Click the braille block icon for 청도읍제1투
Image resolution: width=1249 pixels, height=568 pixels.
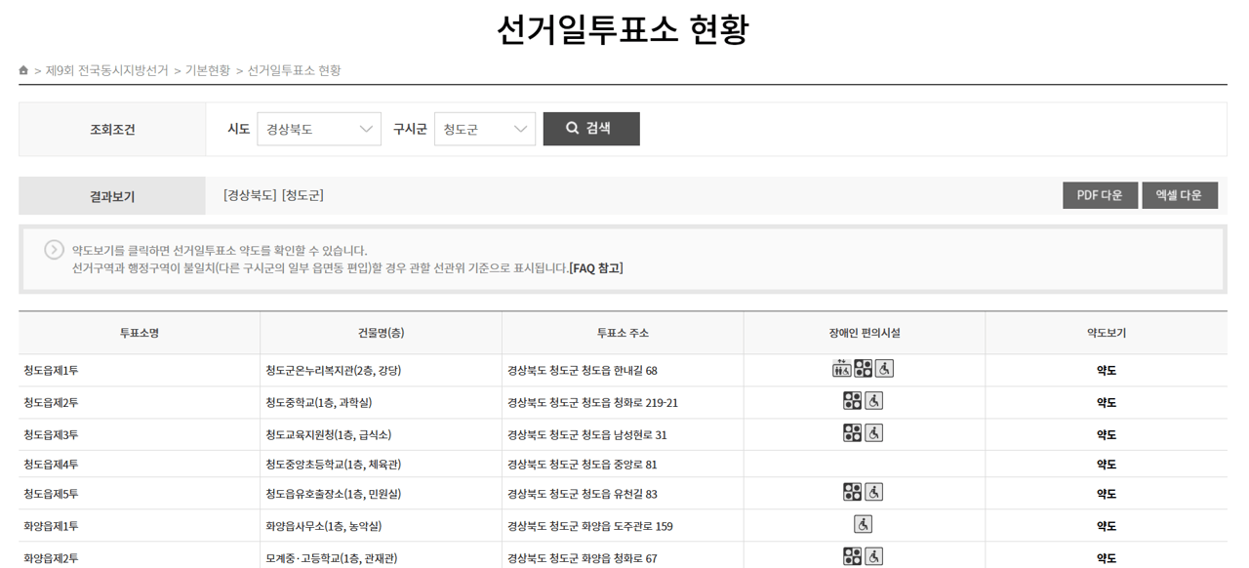864,368
